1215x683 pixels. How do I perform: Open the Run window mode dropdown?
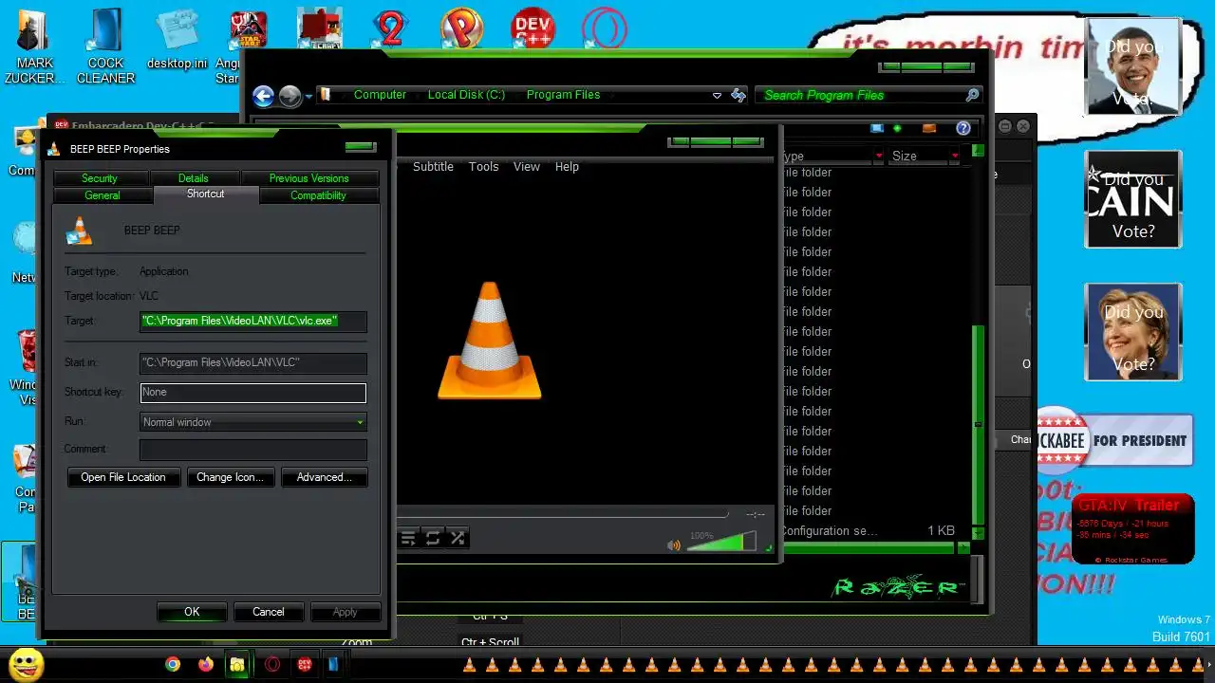coord(252,422)
